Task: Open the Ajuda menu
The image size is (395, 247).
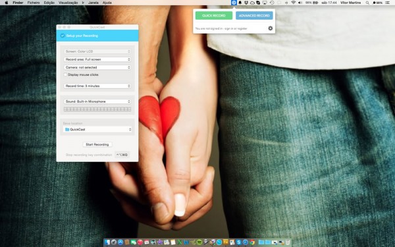Action: (107, 3)
